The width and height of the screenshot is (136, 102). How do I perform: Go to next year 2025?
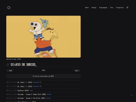point(77,71)
